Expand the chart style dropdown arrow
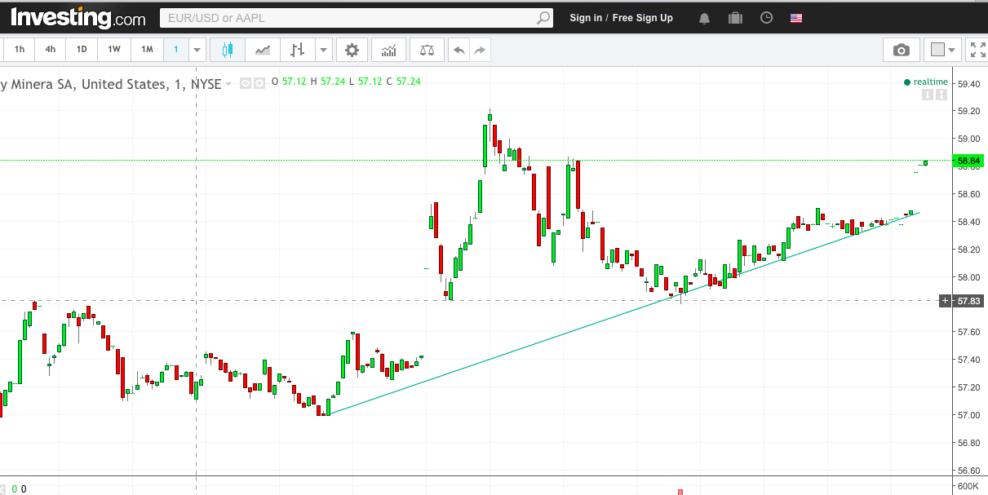Viewport: 988px width, 495px height. [324, 50]
